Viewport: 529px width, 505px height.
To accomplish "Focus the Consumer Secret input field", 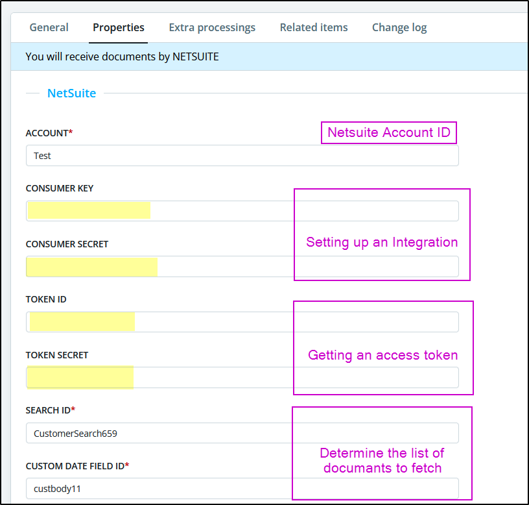I will click(242, 267).
